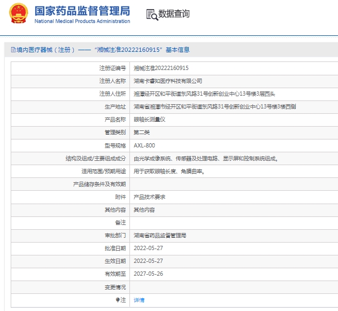The width and height of the screenshot is (338, 311).
Task: Open the 数据查询 search icon
Action: tap(152, 14)
